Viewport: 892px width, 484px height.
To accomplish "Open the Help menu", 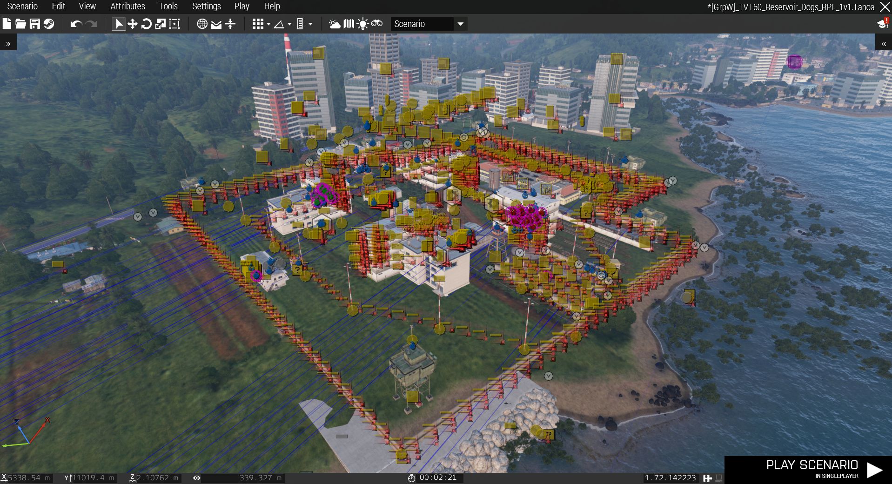I will [x=272, y=6].
